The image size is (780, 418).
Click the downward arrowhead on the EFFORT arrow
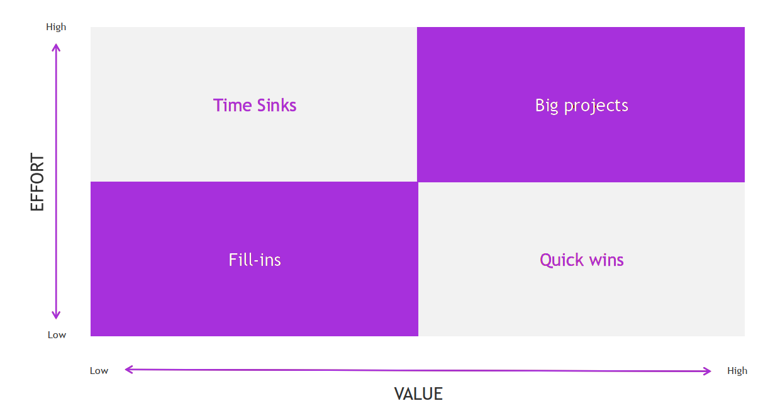(x=56, y=316)
